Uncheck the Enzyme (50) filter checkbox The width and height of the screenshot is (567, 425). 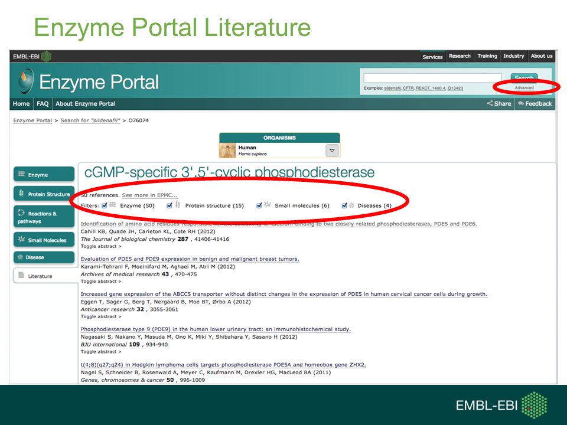point(105,205)
